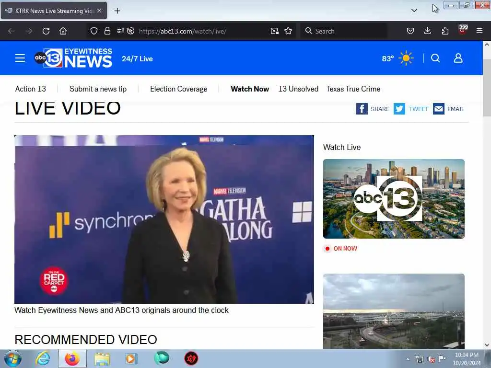Viewport: 491px width, 368px height.
Task: View site security padlock information
Action: (x=107, y=31)
